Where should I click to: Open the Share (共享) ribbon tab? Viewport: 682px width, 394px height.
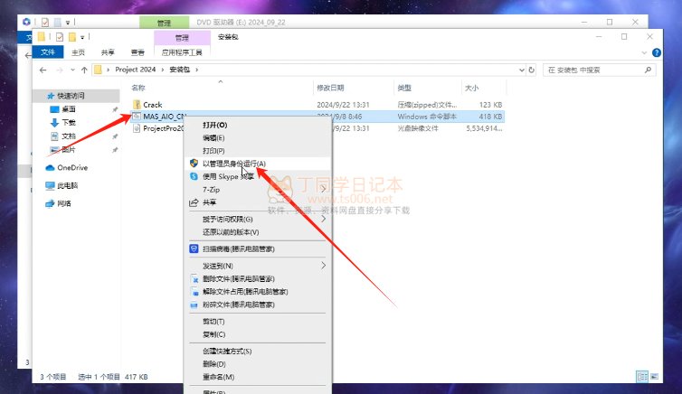click(108, 52)
